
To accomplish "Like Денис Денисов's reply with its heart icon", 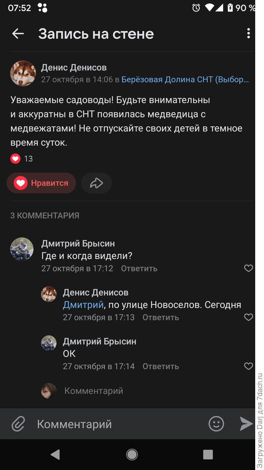I will (x=249, y=317).
